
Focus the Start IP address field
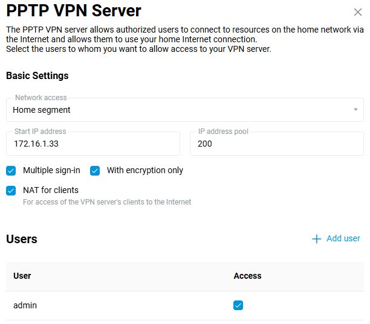point(93,144)
